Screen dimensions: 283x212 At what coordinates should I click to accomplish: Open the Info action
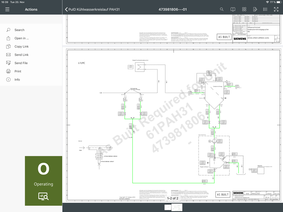pos(31,80)
